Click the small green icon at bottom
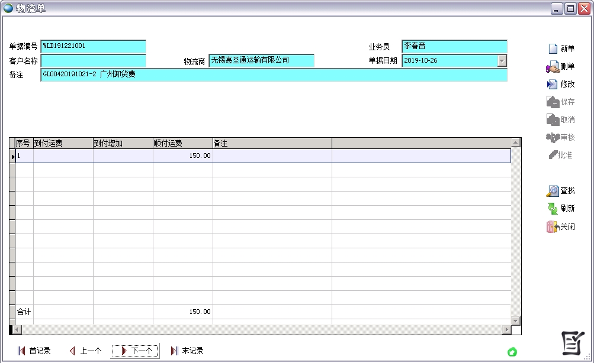The width and height of the screenshot is (594, 363). coord(512,352)
